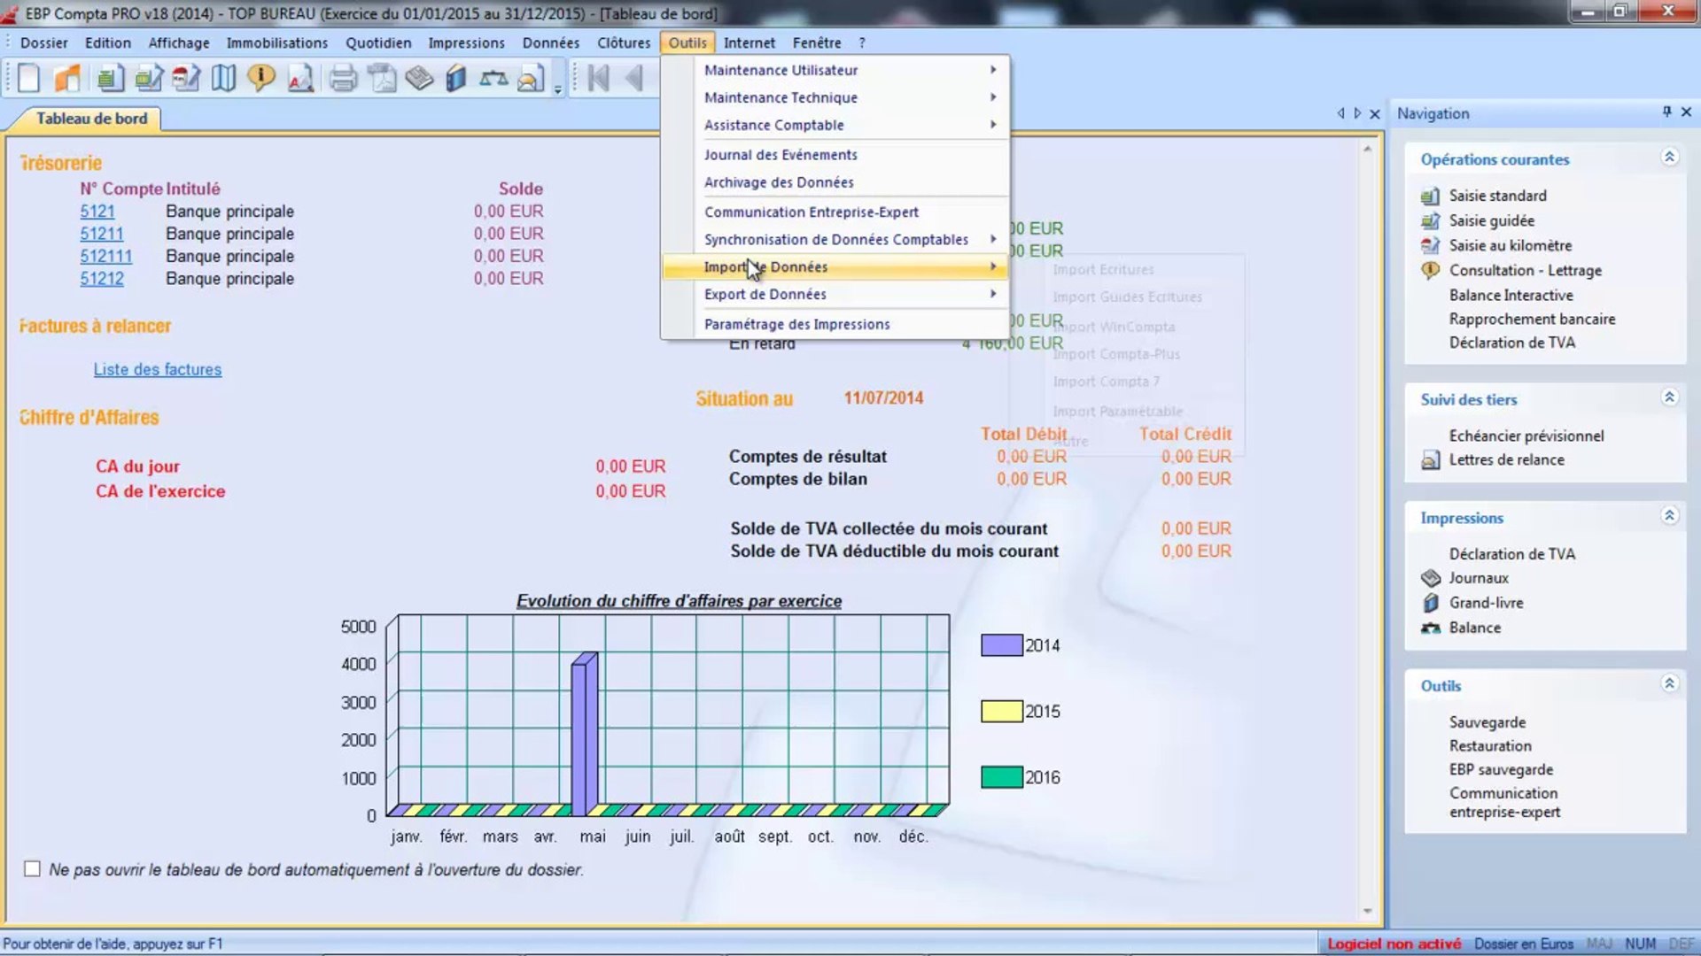Click the Journaux icon in the Impressions panel
The image size is (1701, 956).
click(x=1430, y=578)
